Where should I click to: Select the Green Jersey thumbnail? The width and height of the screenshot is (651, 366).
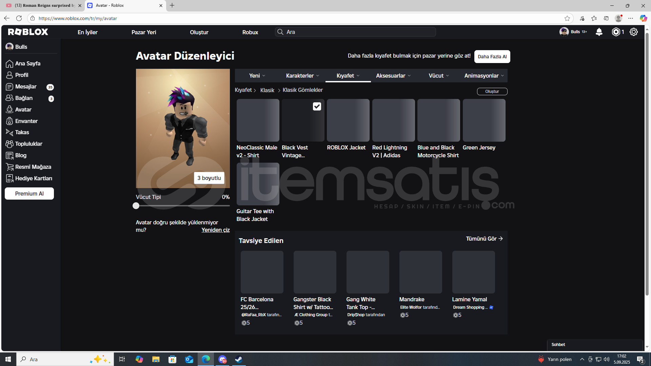(484, 120)
